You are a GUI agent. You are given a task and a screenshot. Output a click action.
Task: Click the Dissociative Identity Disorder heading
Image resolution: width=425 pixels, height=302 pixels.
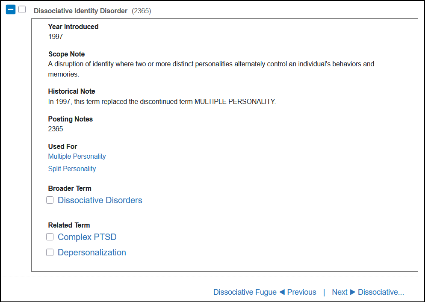(80, 11)
